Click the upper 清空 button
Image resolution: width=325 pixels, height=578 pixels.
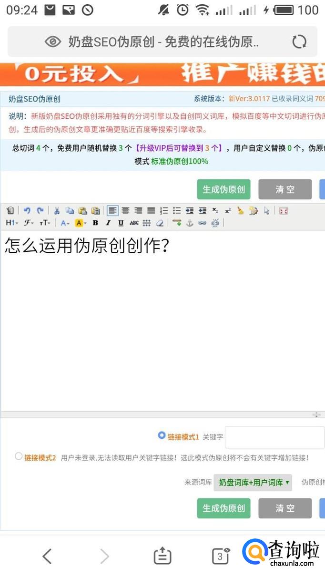(285, 189)
